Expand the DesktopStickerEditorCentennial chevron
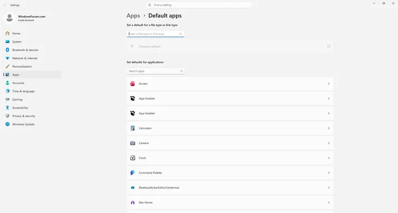 (x=329, y=187)
